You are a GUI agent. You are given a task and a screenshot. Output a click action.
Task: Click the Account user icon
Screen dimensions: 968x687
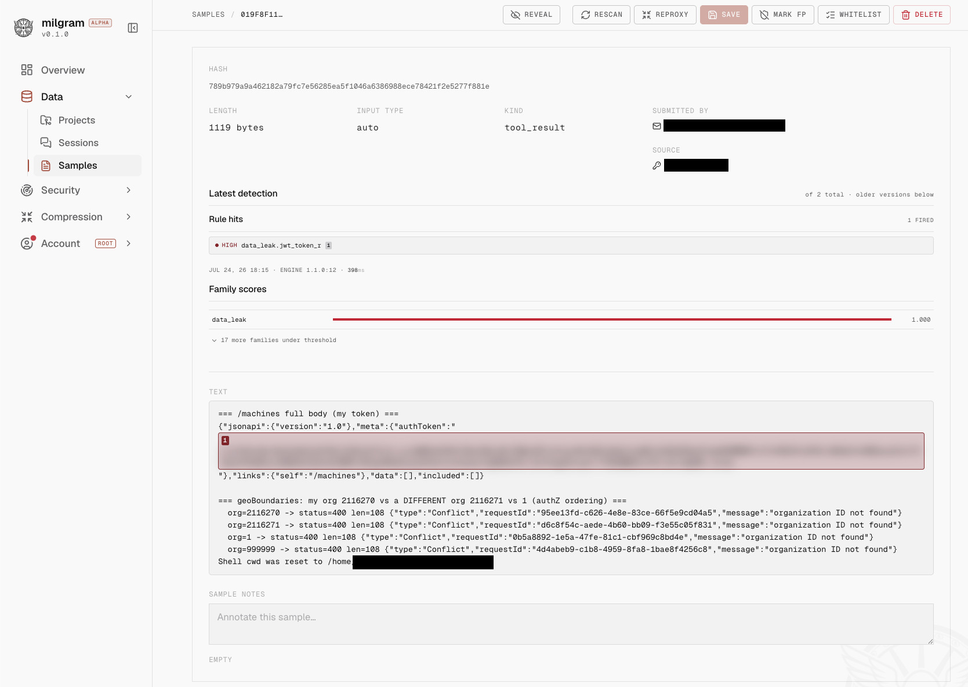(x=27, y=243)
